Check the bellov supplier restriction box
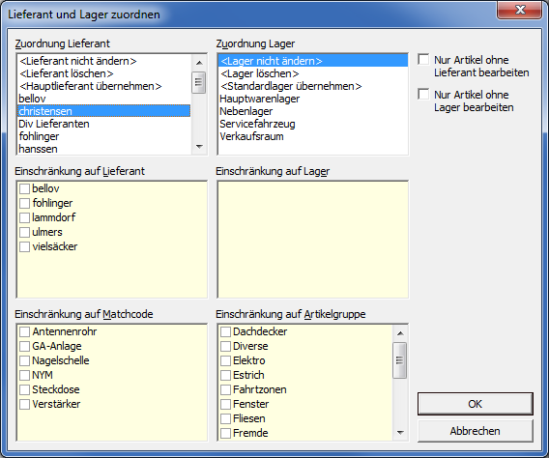The image size is (549, 458). click(x=24, y=189)
